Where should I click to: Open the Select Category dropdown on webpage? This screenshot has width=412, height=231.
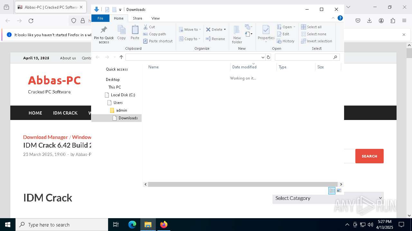tap(328, 198)
